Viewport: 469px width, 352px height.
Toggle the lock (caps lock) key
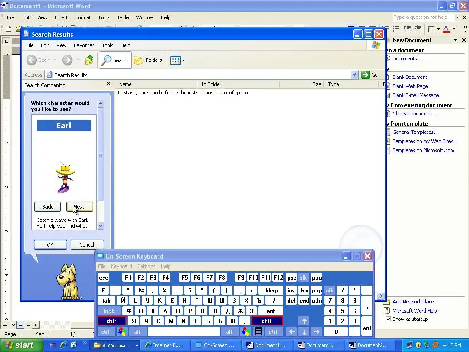pos(109,311)
